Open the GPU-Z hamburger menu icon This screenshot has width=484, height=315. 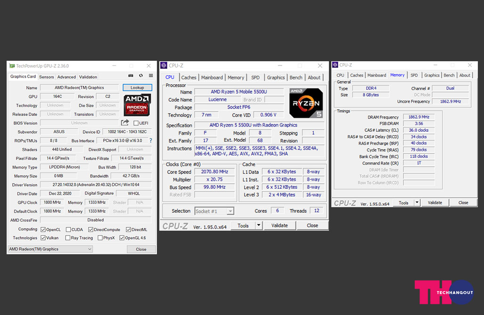pyautogui.click(x=151, y=76)
